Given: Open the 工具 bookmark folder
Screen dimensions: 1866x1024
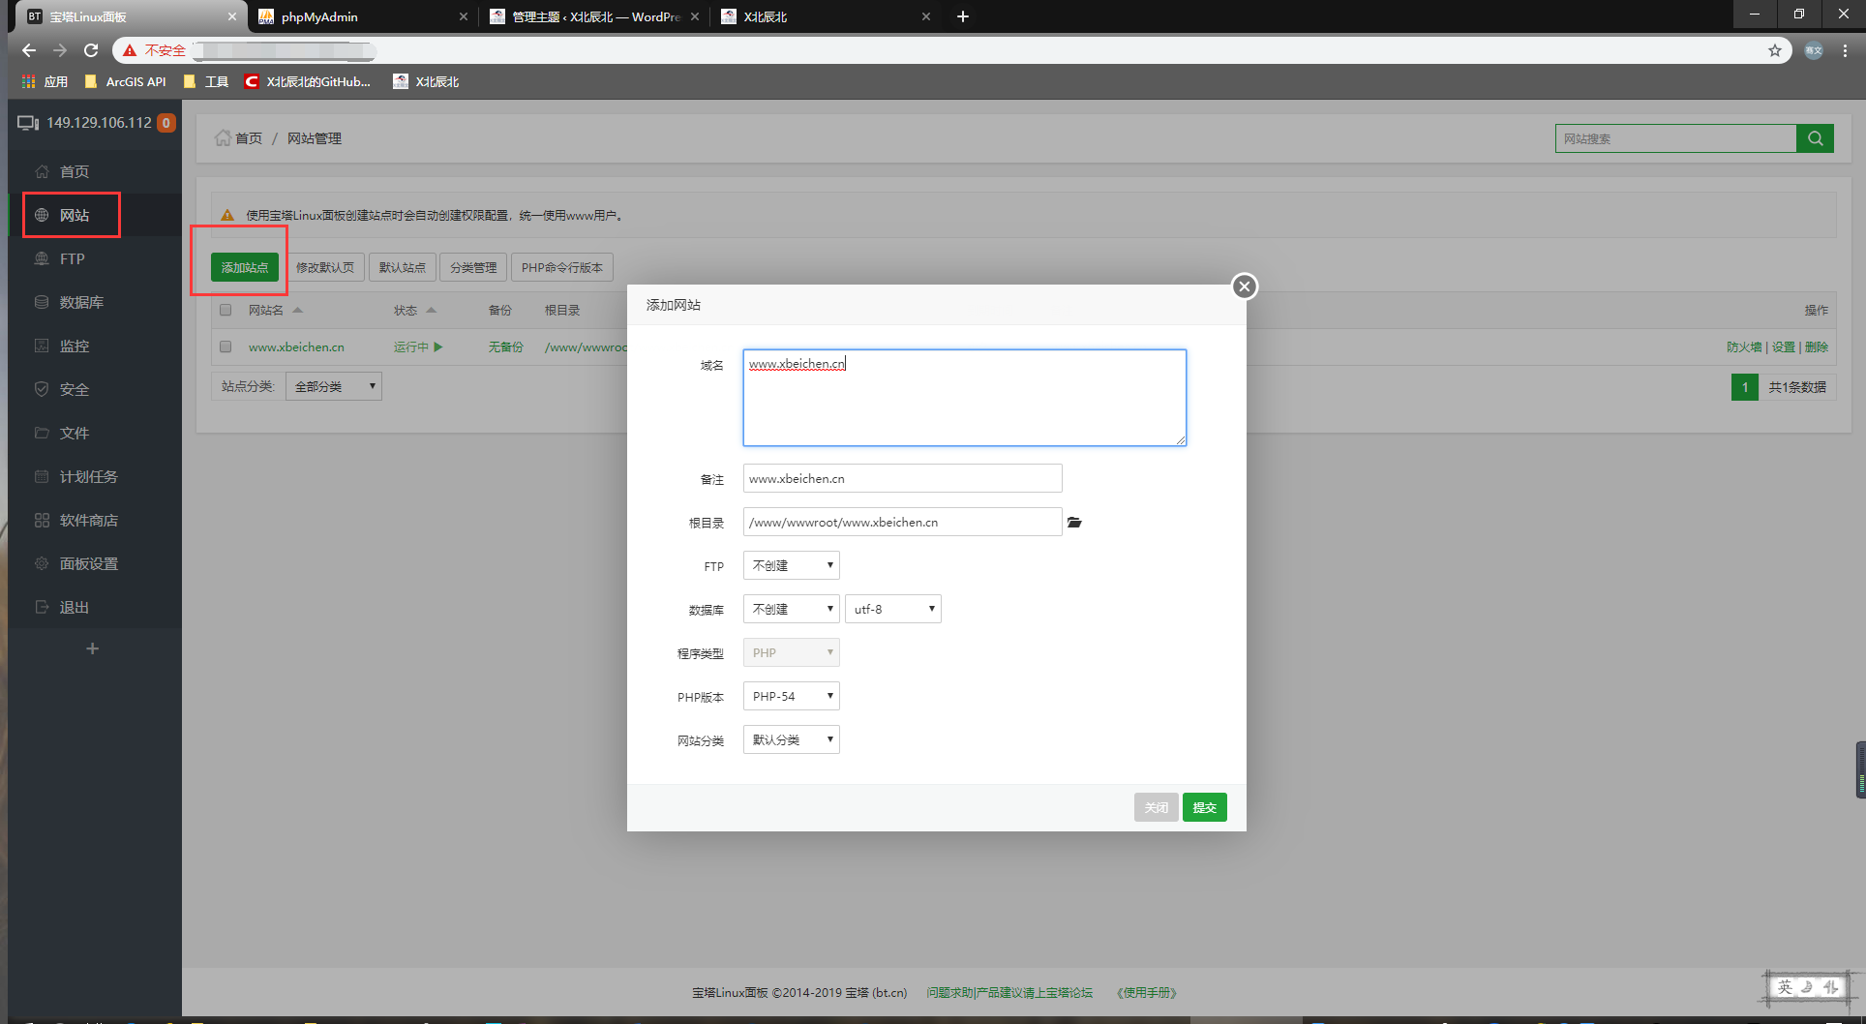Looking at the screenshot, I should 206,81.
